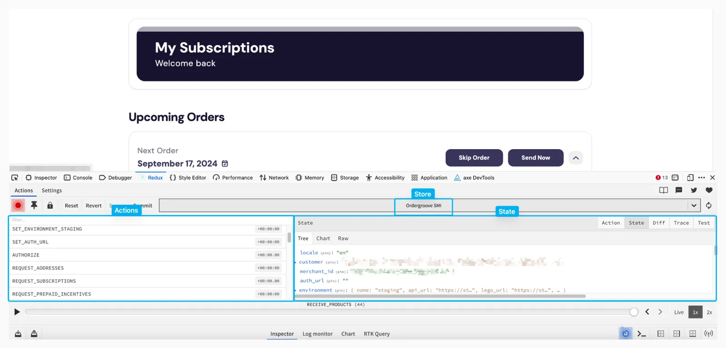Click the error count badge showing 13
Viewport: 726px width, 348px height.
[x=662, y=178]
